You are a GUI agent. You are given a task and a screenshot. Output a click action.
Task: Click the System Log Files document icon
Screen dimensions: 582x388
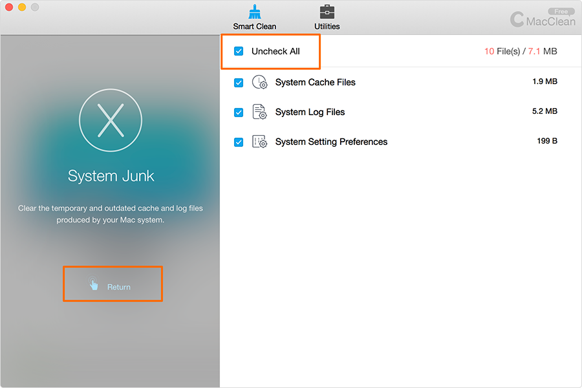(259, 112)
